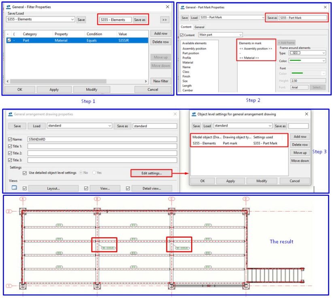This screenshot has height=298, width=332.
Task: Select the Content tab in Part Mark Properties
Action: click(x=186, y=27)
